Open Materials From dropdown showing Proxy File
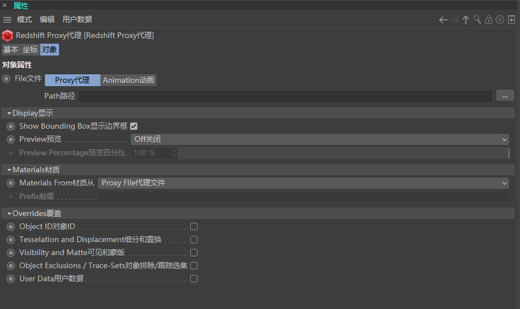The width and height of the screenshot is (520, 309). [303, 183]
